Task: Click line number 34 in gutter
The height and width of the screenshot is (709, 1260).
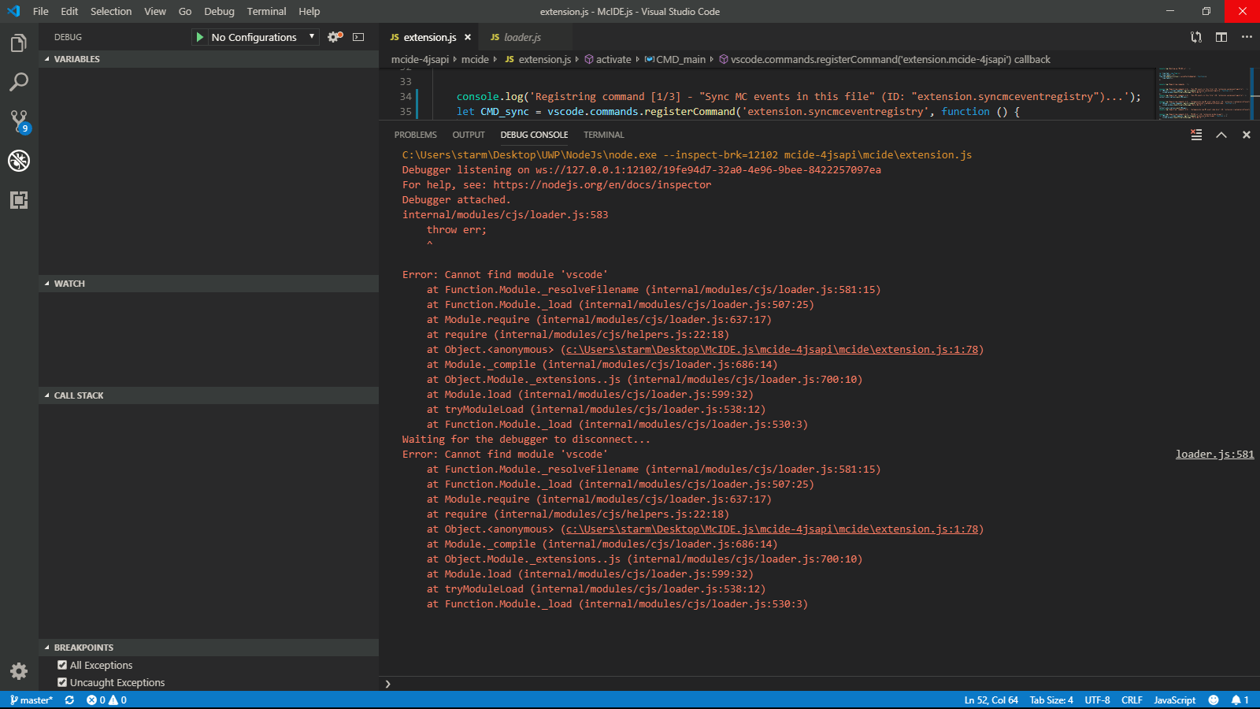Action: point(406,96)
